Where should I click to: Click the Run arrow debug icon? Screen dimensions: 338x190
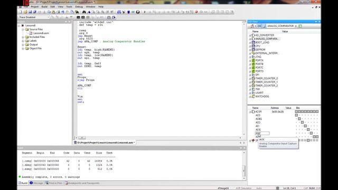pos(145,12)
